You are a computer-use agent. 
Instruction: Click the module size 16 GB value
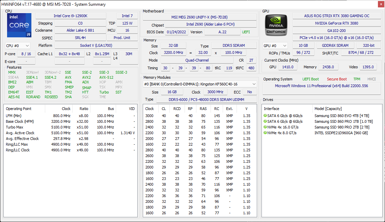172,92
